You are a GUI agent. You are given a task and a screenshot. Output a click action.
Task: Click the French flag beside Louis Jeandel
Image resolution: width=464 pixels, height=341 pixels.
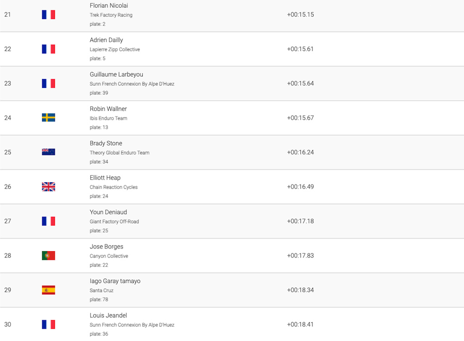coord(48,324)
